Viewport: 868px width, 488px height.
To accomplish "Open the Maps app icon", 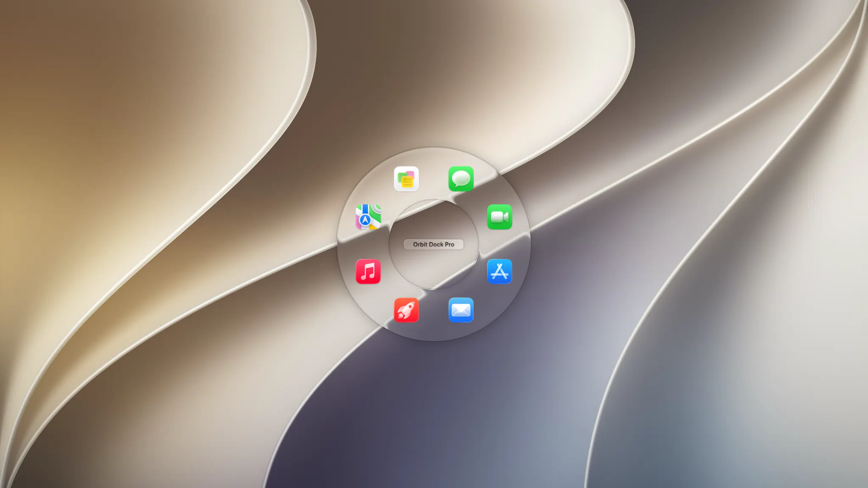I will (x=368, y=217).
